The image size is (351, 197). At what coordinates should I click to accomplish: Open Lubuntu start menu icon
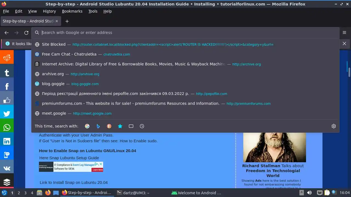[x=4, y=193]
